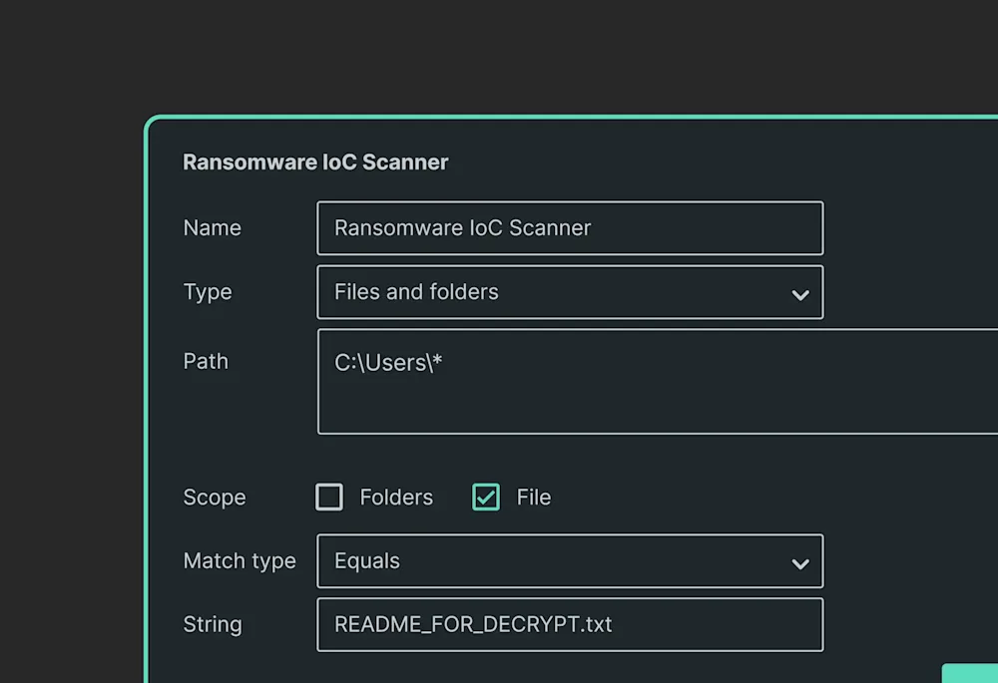The width and height of the screenshot is (998, 683).
Task: Click the chevron arrow in the Type dropdown
Action: pyautogui.click(x=800, y=295)
